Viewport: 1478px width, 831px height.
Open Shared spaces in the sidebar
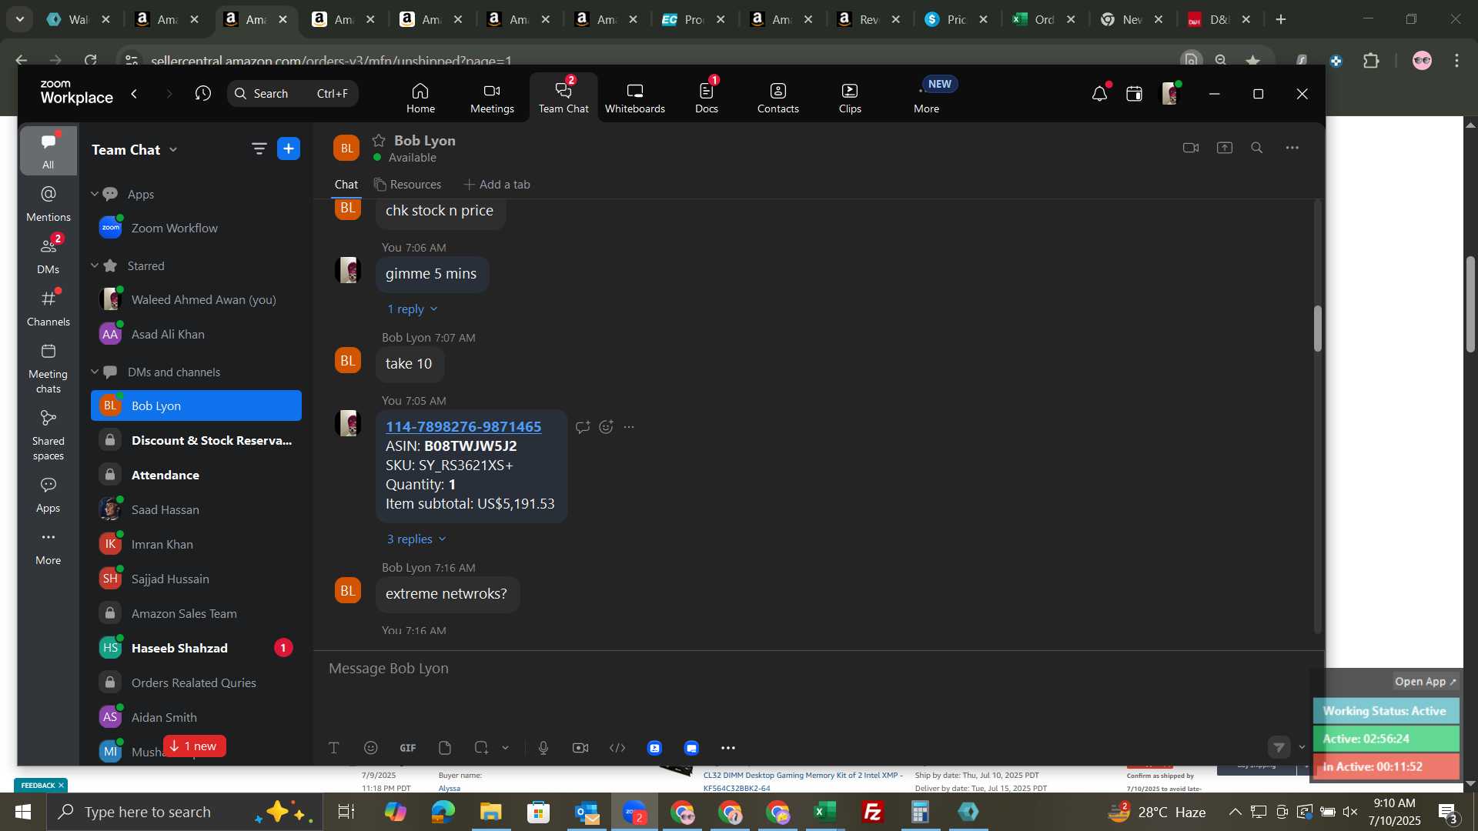pyautogui.click(x=48, y=435)
